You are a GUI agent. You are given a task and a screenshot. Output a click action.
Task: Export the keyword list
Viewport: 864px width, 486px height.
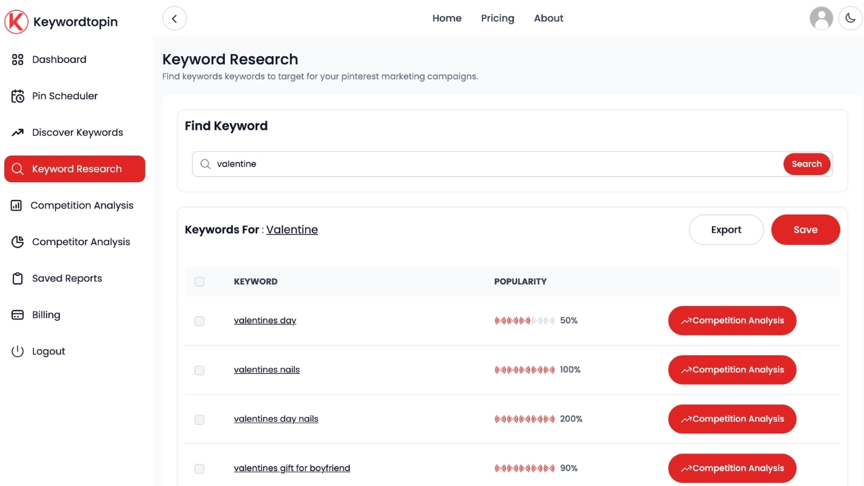coord(726,230)
